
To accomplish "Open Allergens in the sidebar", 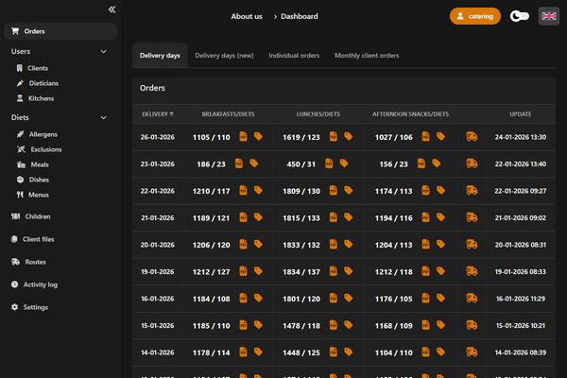I will [x=43, y=135].
